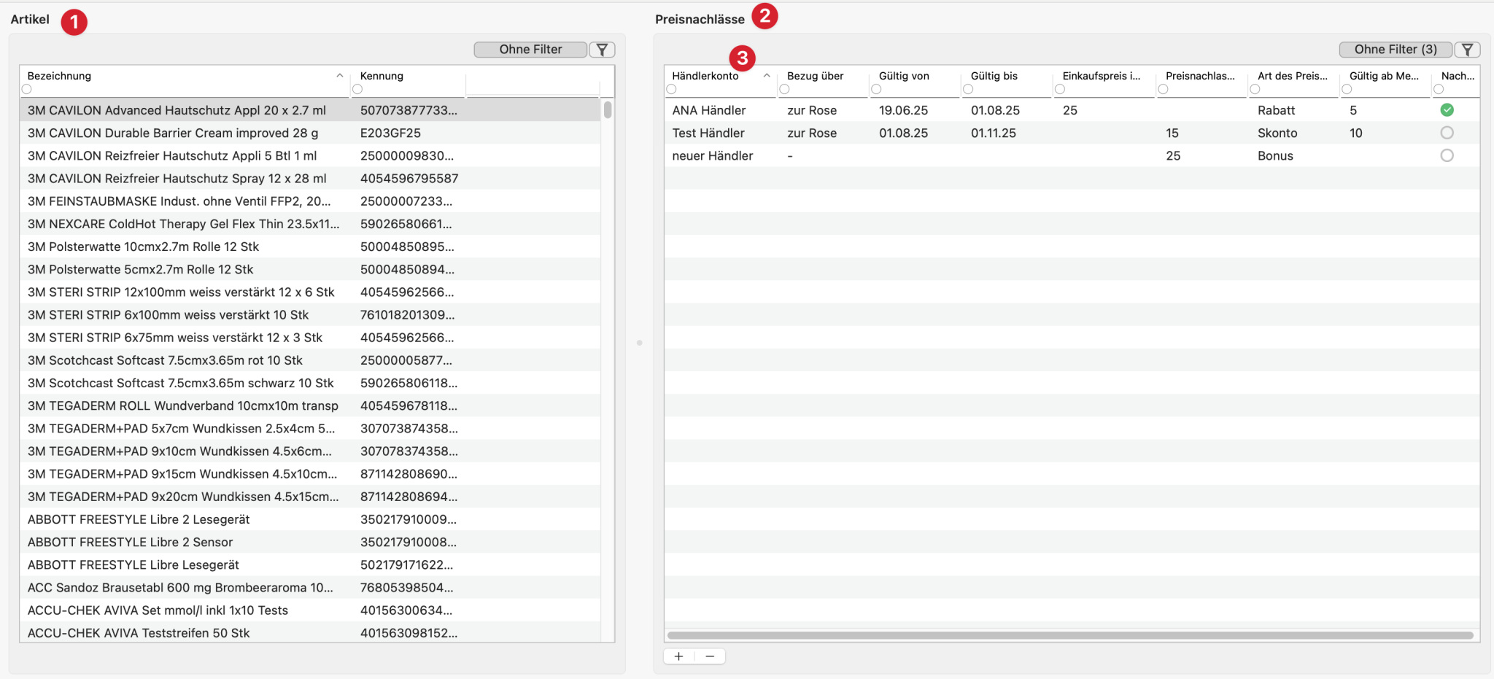Select ABBOTT FREESTYLE Libre 2 Sensor row
1494x679 pixels.
tap(310, 542)
